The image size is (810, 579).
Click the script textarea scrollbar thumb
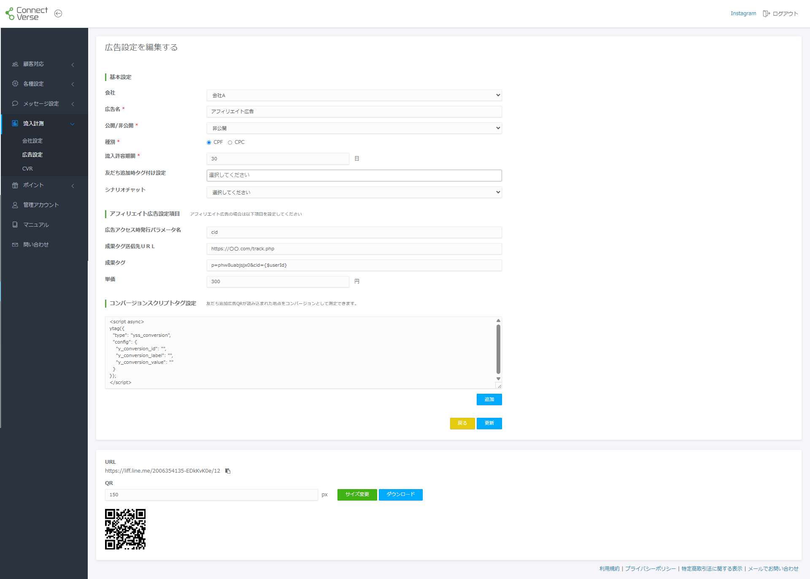tap(498, 349)
